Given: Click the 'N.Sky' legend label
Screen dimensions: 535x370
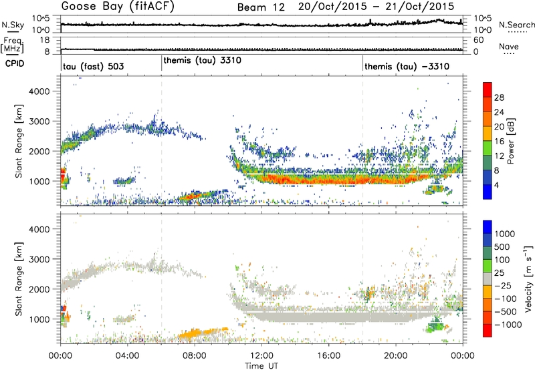Looking at the screenshot, I should tap(13, 25).
